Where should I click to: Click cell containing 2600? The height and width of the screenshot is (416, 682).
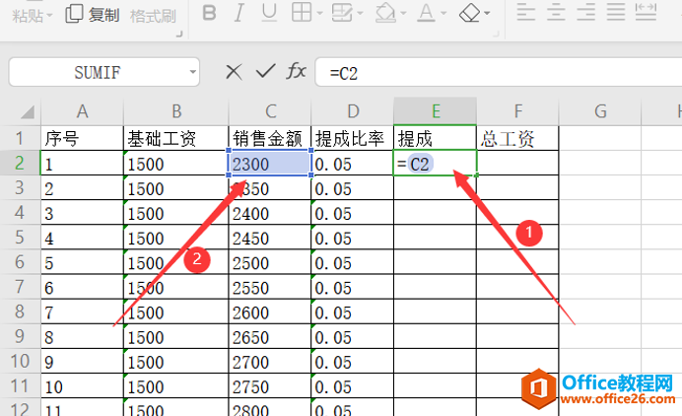tap(270, 312)
